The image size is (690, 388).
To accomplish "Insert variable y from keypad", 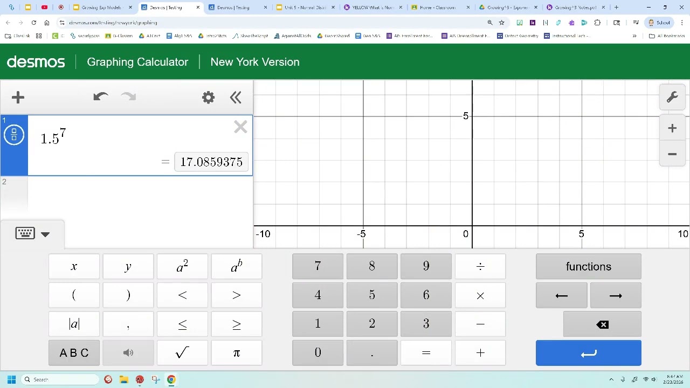I will point(128,267).
